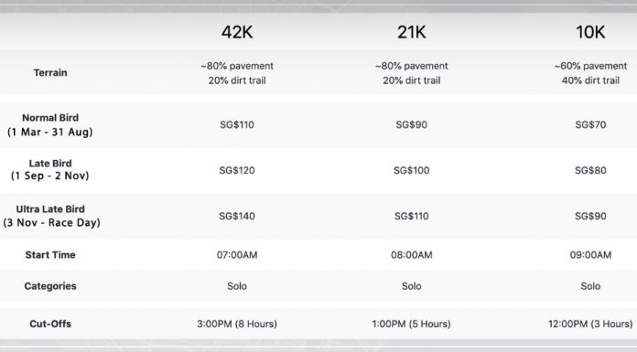Click the SG$70 10K price
The image size is (637, 352).
coord(590,124)
